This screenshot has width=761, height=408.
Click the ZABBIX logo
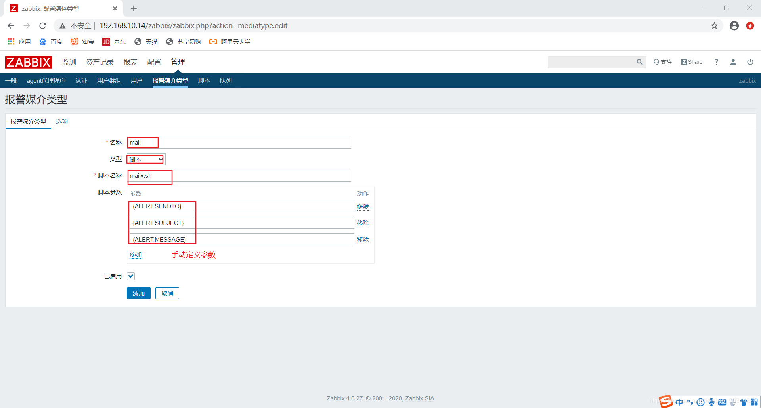(x=29, y=62)
